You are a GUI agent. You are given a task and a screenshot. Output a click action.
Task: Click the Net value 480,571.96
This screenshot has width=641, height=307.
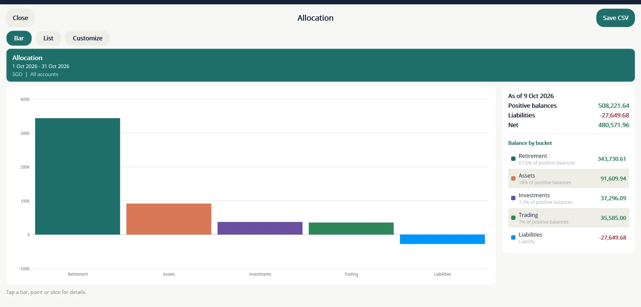pyautogui.click(x=614, y=125)
